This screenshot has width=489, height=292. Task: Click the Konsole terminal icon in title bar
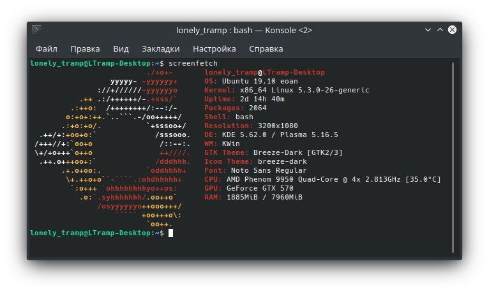(37, 30)
